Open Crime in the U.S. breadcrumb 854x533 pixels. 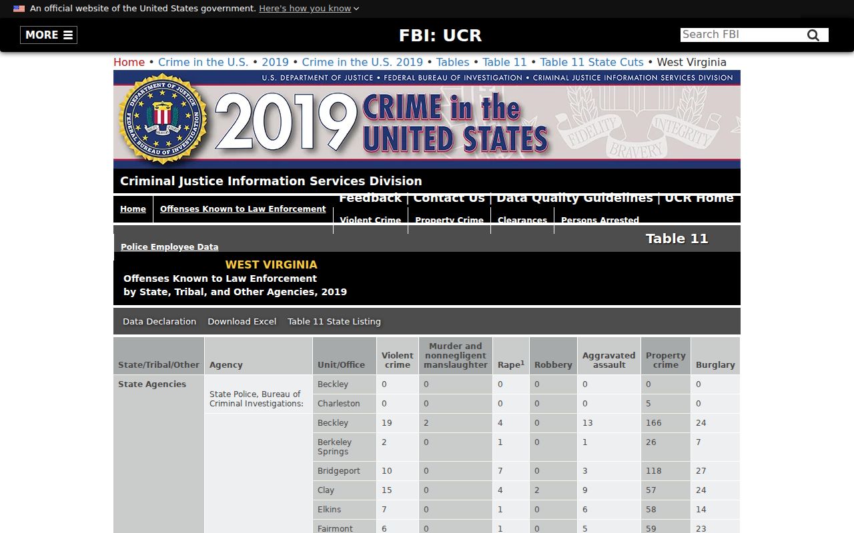point(203,62)
